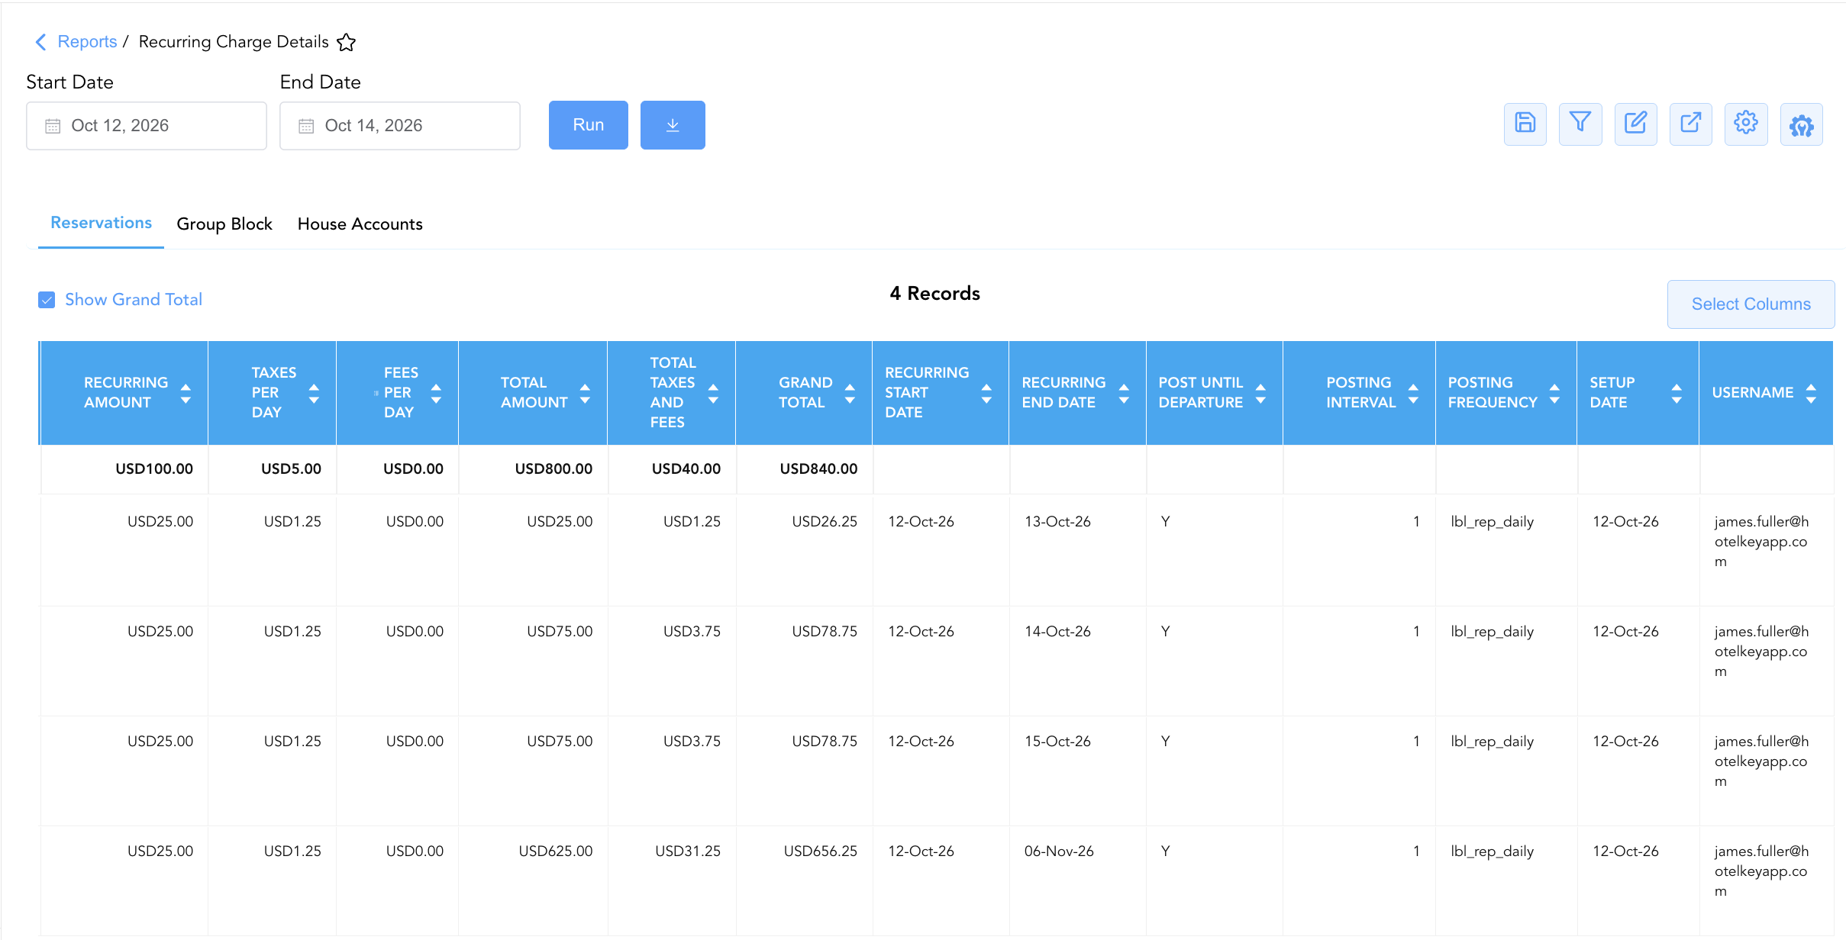
Task: Sort by Recurring Amount column arrows
Action: tap(186, 394)
